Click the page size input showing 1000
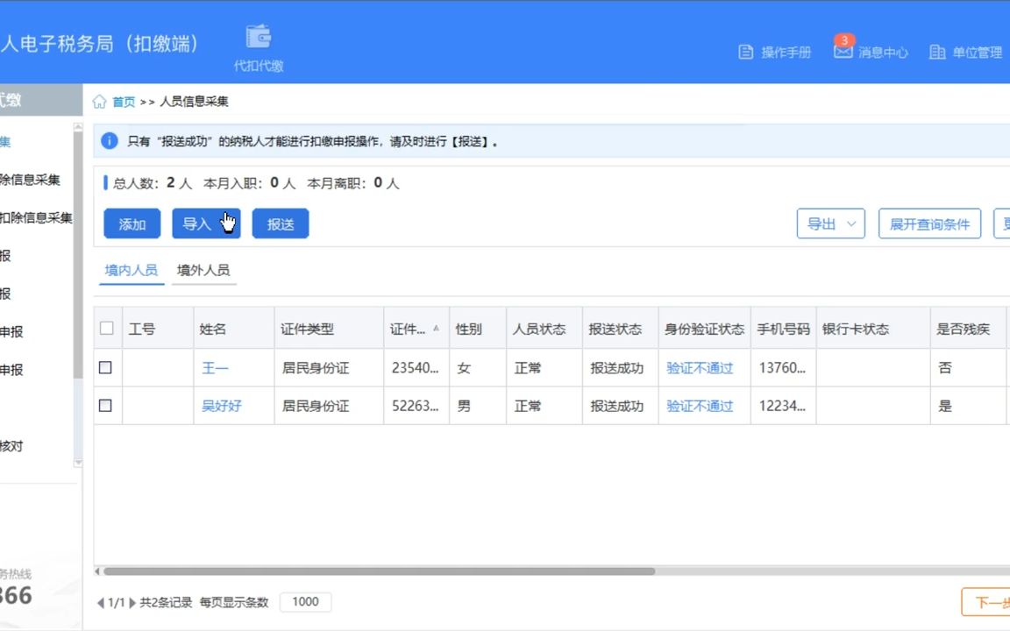 point(304,602)
